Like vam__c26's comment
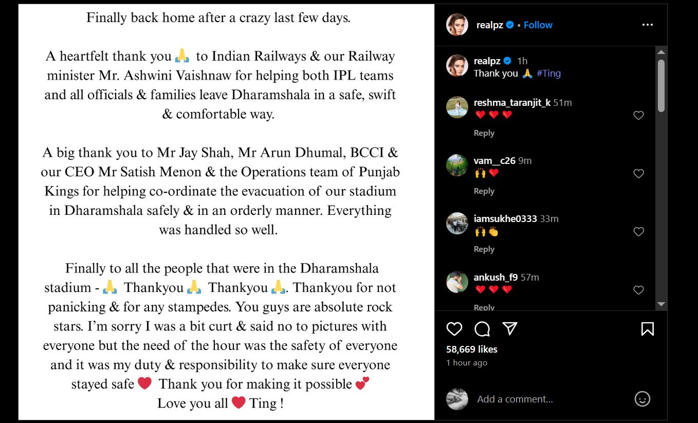 pyautogui.click(x=638, y=174)
